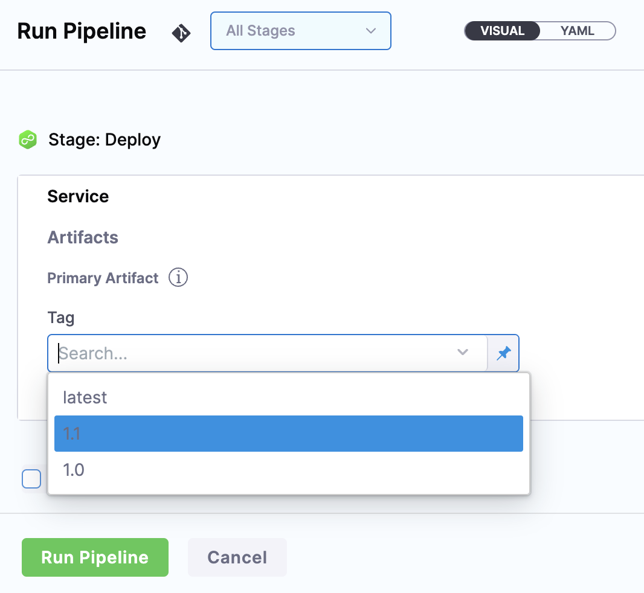Click the green Deploy stage icon

pos(28,140)
